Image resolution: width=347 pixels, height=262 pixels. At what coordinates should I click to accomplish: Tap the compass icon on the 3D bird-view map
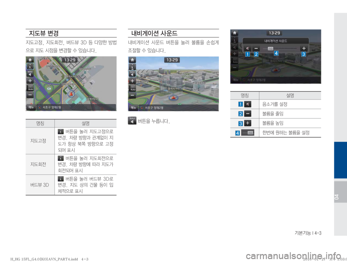133,67
